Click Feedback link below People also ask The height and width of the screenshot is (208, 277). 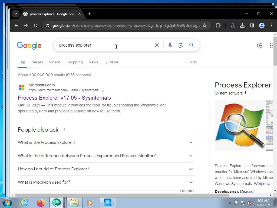point(187,191)
